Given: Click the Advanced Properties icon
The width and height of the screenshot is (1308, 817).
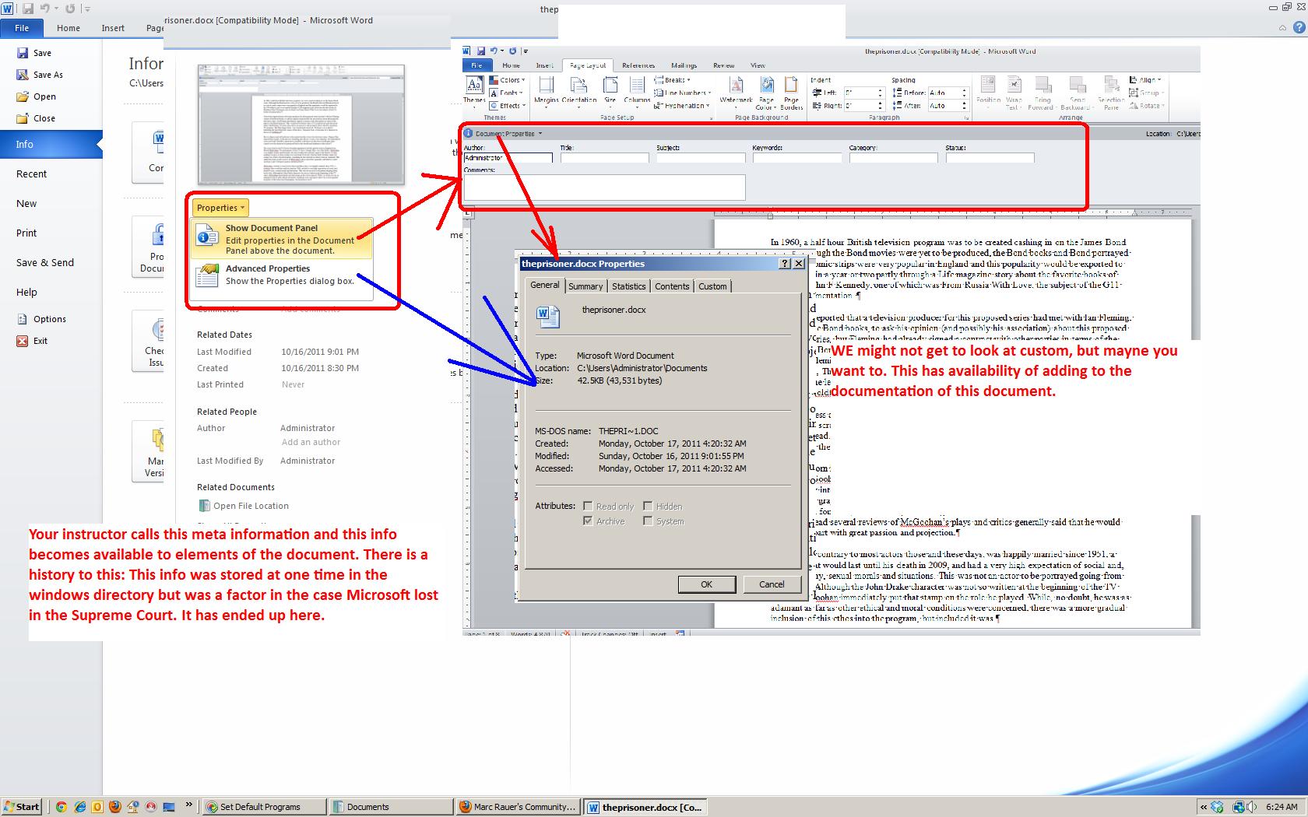Looking at the screenshot, I should pyautogui.click(x=207, y=275).
